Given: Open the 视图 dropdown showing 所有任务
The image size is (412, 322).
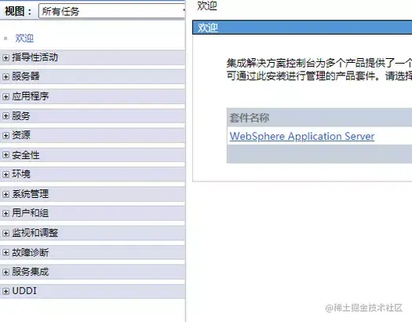Looking at the screenshot, I should (112, 11).
